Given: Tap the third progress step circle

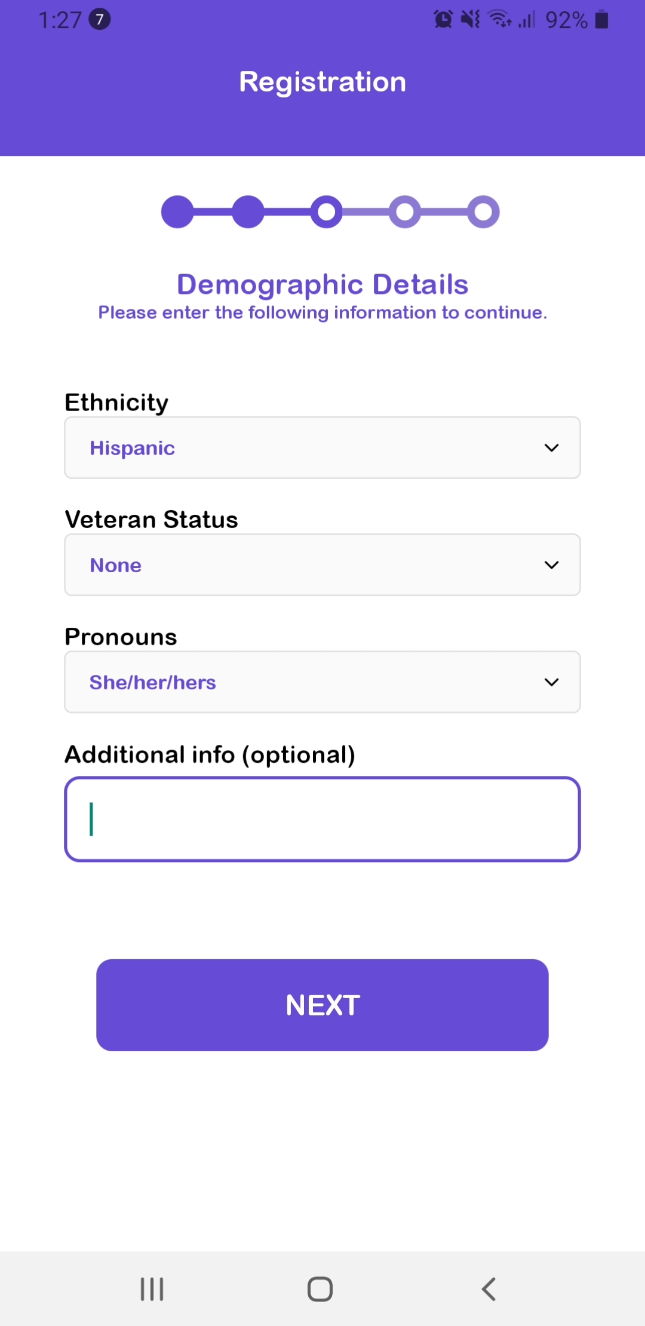Looking at the screenshot, I should 326,211.
